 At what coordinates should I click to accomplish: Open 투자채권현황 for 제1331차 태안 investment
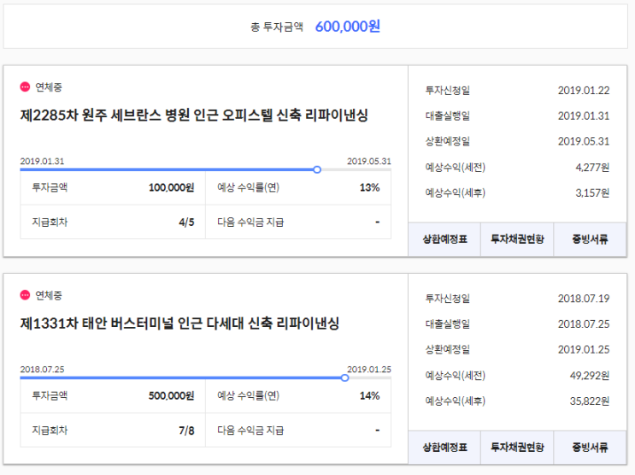[517, 448]
